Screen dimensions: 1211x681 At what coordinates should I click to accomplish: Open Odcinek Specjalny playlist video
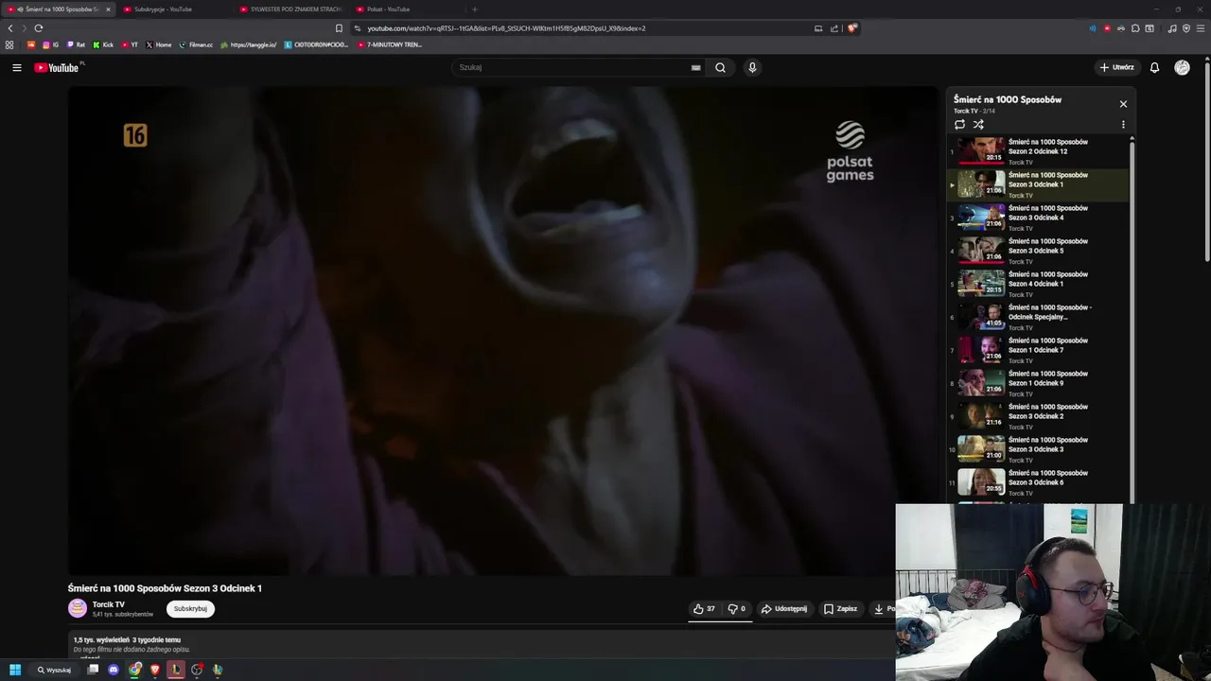(x=1038, y=317)
